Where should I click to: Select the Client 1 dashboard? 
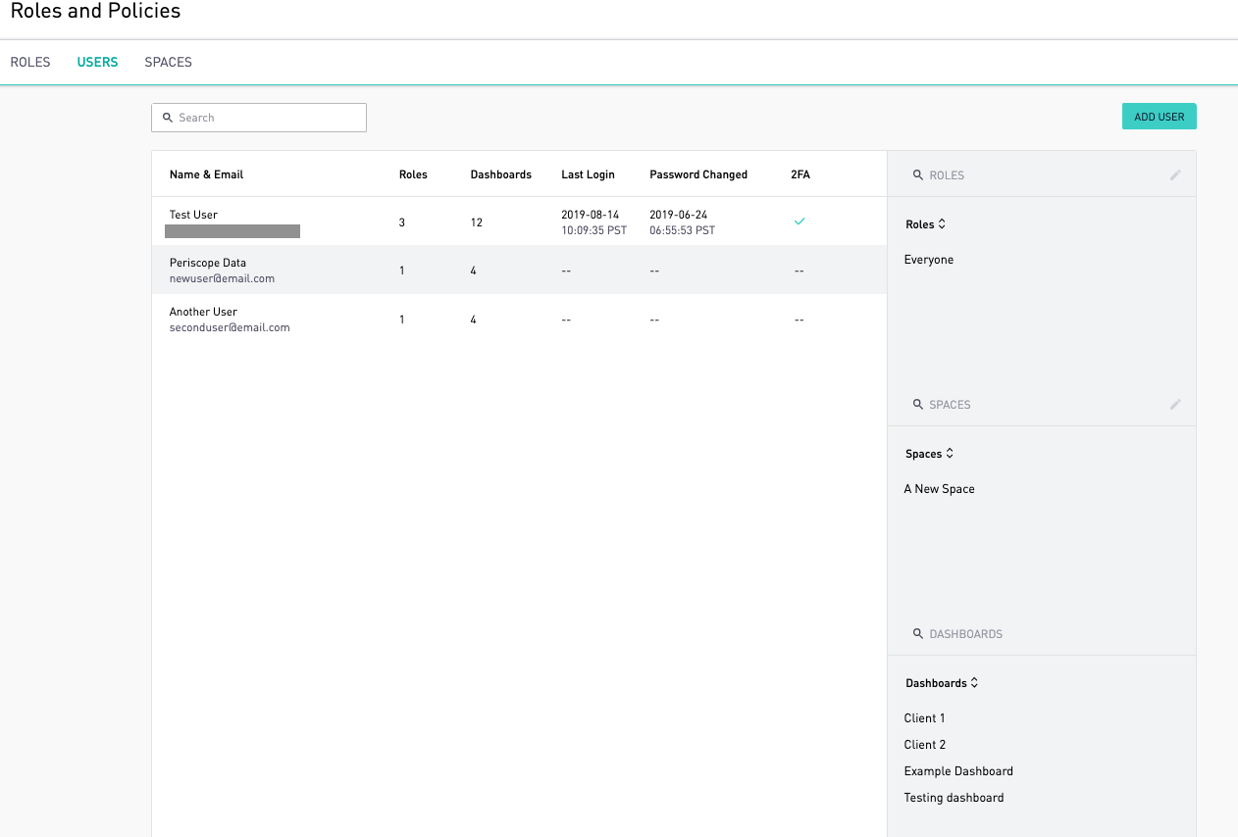pyautogui.click(x=925, y=718)
